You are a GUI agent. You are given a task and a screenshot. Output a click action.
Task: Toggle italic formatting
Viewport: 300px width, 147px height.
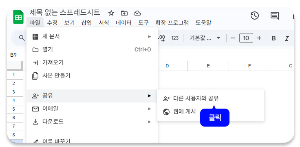[287, 38]
